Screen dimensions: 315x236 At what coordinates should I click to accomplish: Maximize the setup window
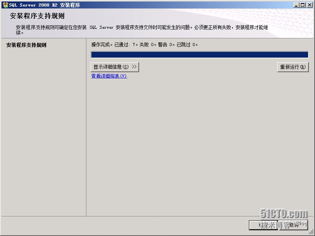[x=303, y=5]
